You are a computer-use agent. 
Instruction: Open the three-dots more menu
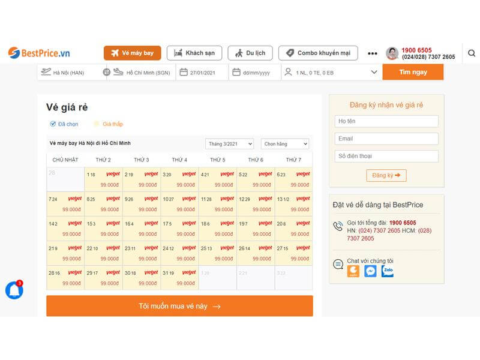click(x=372, y=53)
